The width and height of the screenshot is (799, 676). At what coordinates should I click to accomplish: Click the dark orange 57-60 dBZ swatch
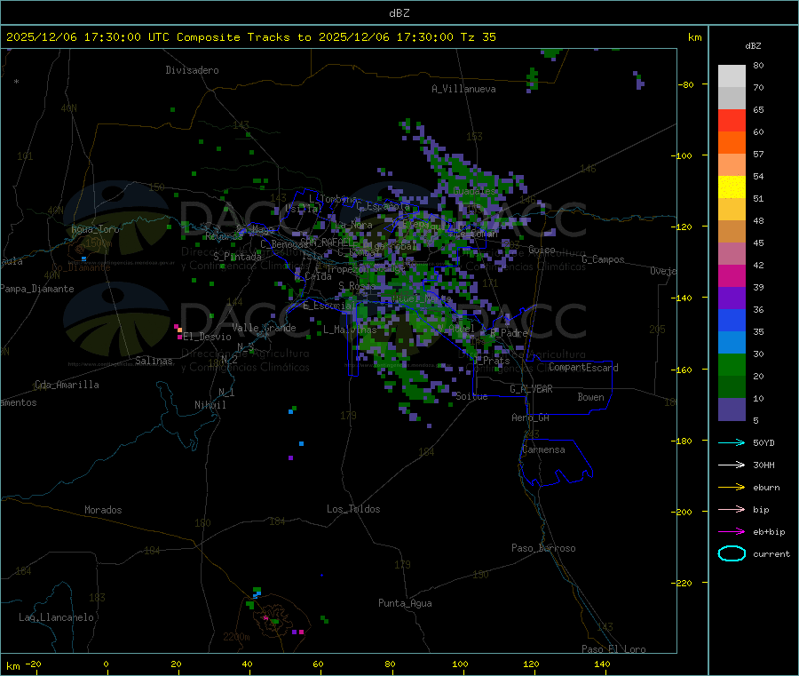[732, 143]
